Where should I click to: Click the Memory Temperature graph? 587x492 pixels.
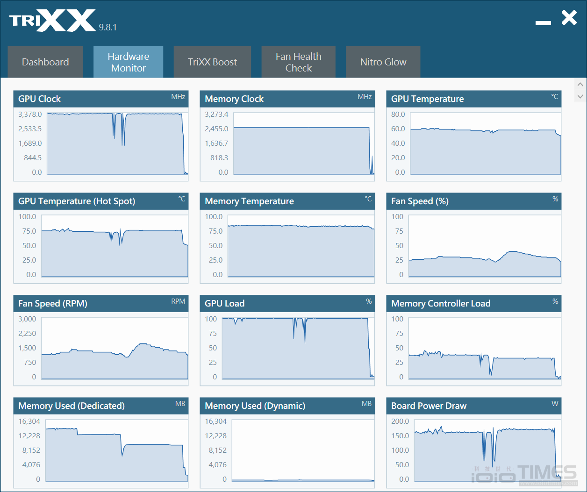click(301, 245)
